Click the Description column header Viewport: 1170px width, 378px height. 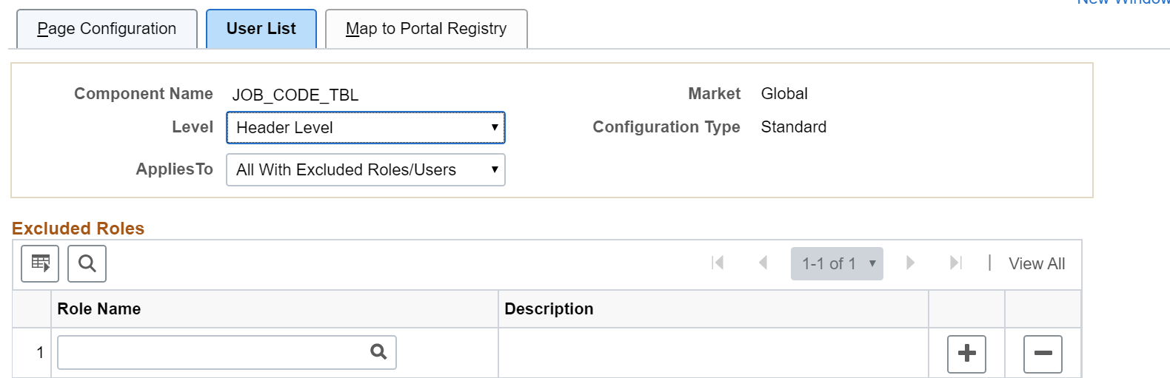(549, 308)
